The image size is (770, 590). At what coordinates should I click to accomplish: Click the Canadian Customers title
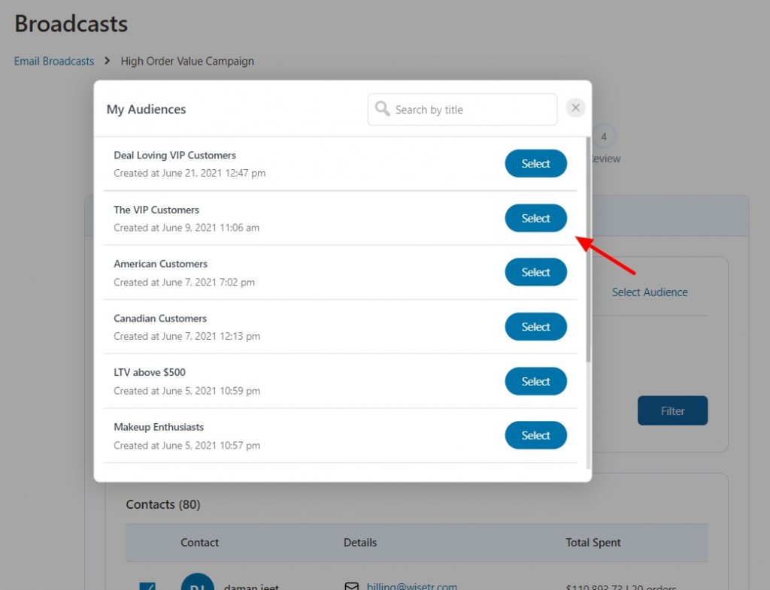(160, 318)
